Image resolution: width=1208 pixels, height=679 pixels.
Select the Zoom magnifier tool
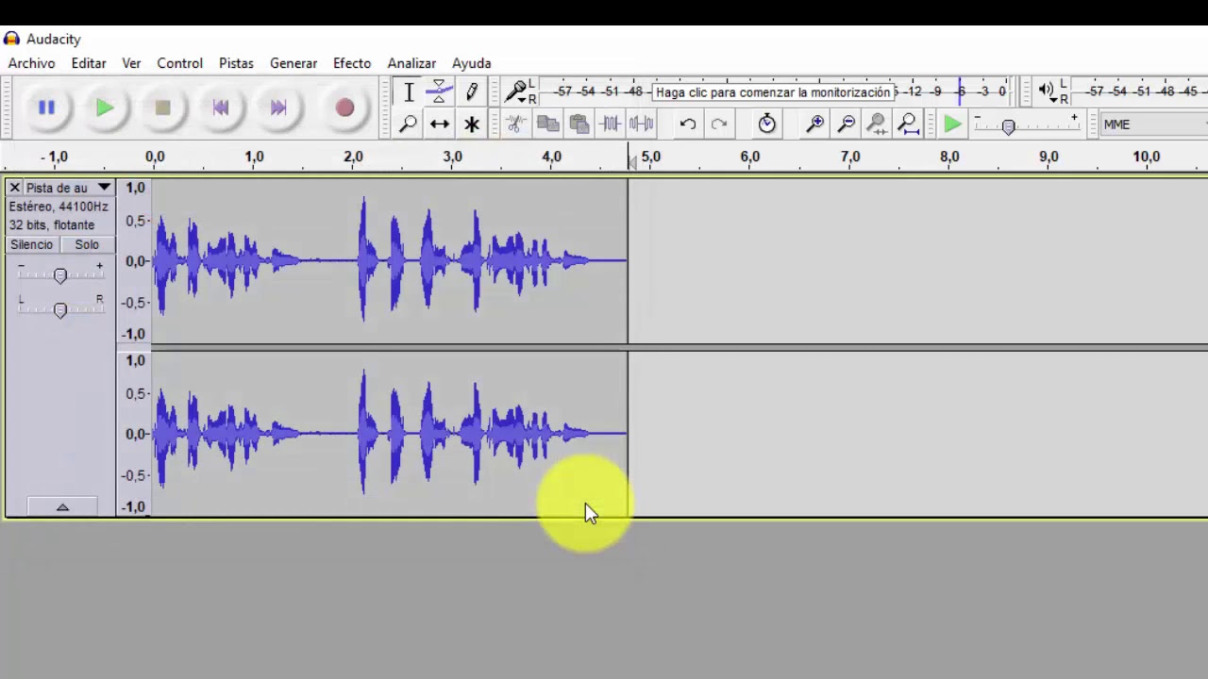(409, 124)
